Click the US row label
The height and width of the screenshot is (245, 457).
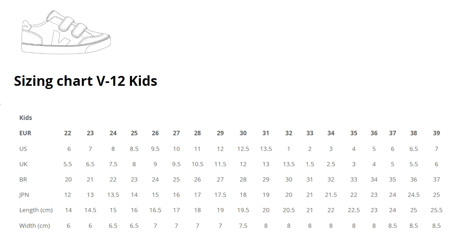point(23,149)
